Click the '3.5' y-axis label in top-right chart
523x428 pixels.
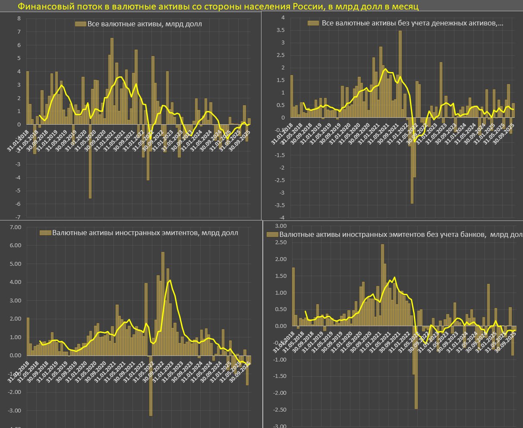(x=280, y=30)
